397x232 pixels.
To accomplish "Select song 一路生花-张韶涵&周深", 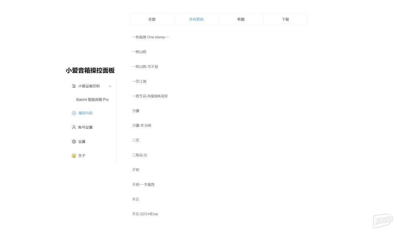I will (x=150, y=96).
